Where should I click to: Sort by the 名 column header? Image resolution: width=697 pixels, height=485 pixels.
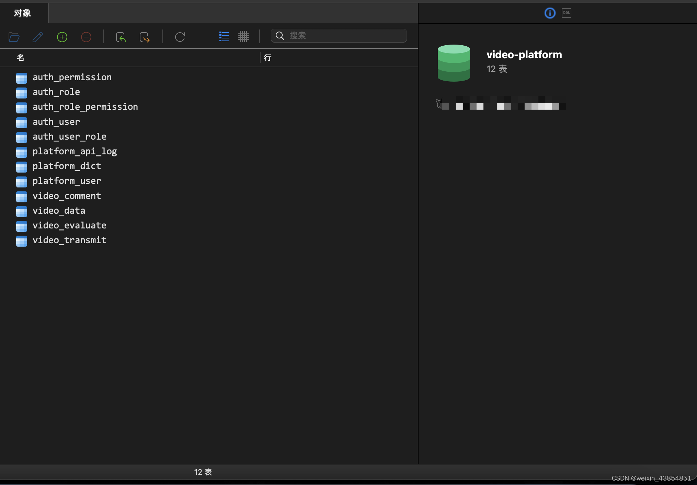tap(21, 58)
